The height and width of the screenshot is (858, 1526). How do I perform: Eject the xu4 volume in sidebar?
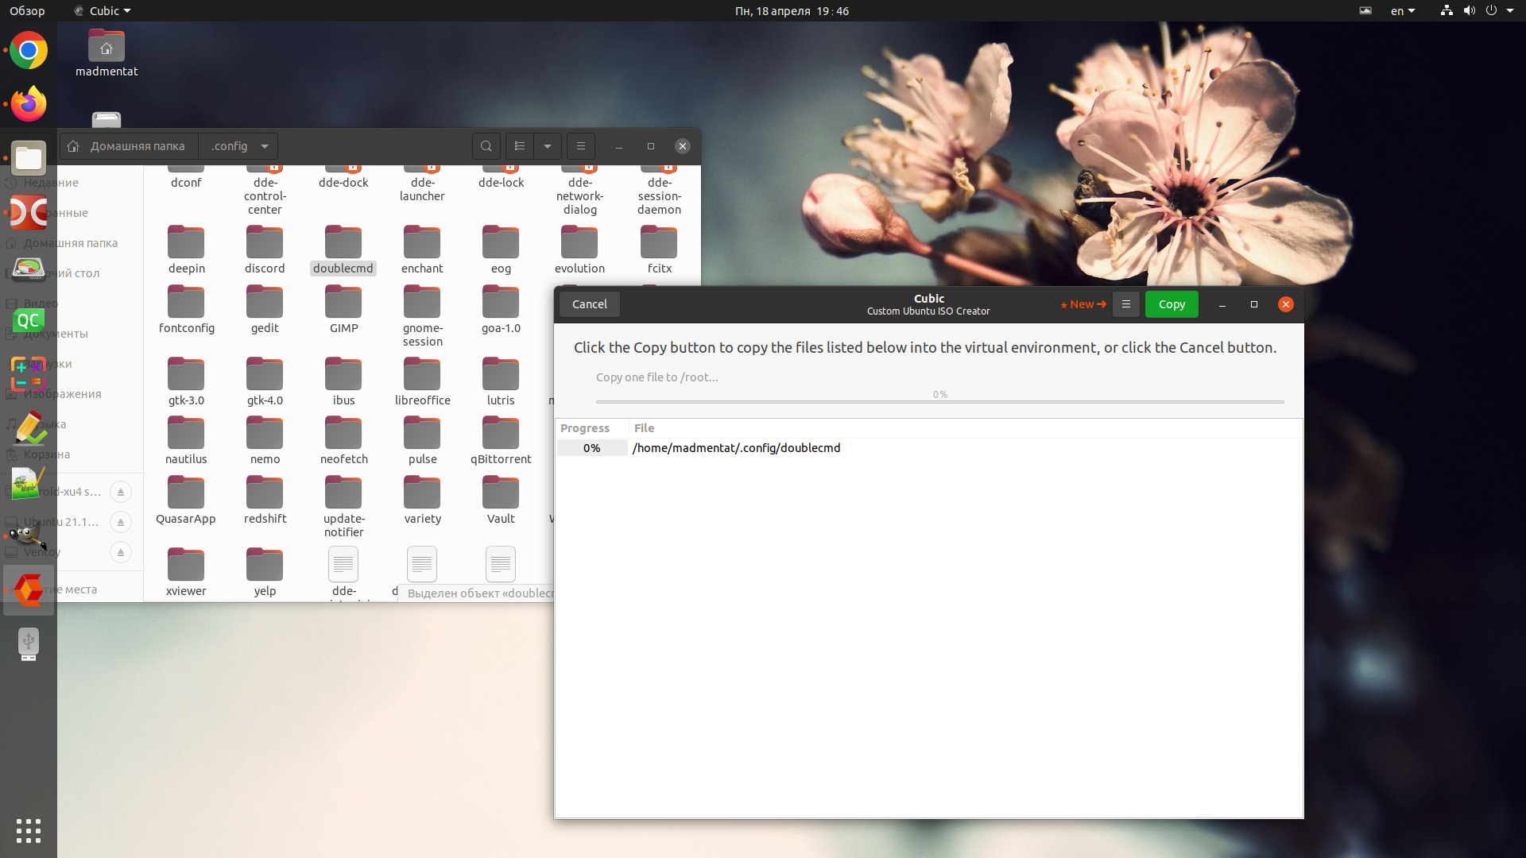(x=121, y=492)
